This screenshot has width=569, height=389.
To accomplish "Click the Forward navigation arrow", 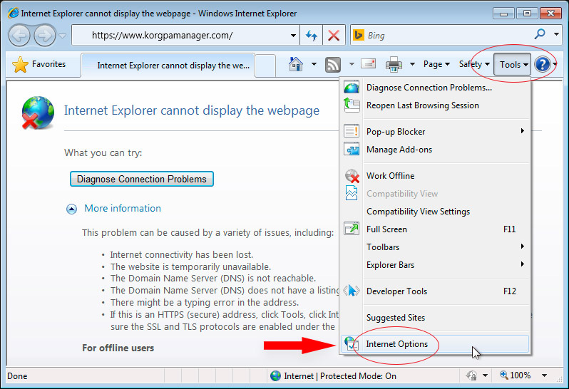I will (x=45, y=36).
